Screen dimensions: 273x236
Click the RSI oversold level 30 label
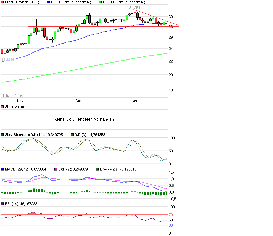(171, 225)
